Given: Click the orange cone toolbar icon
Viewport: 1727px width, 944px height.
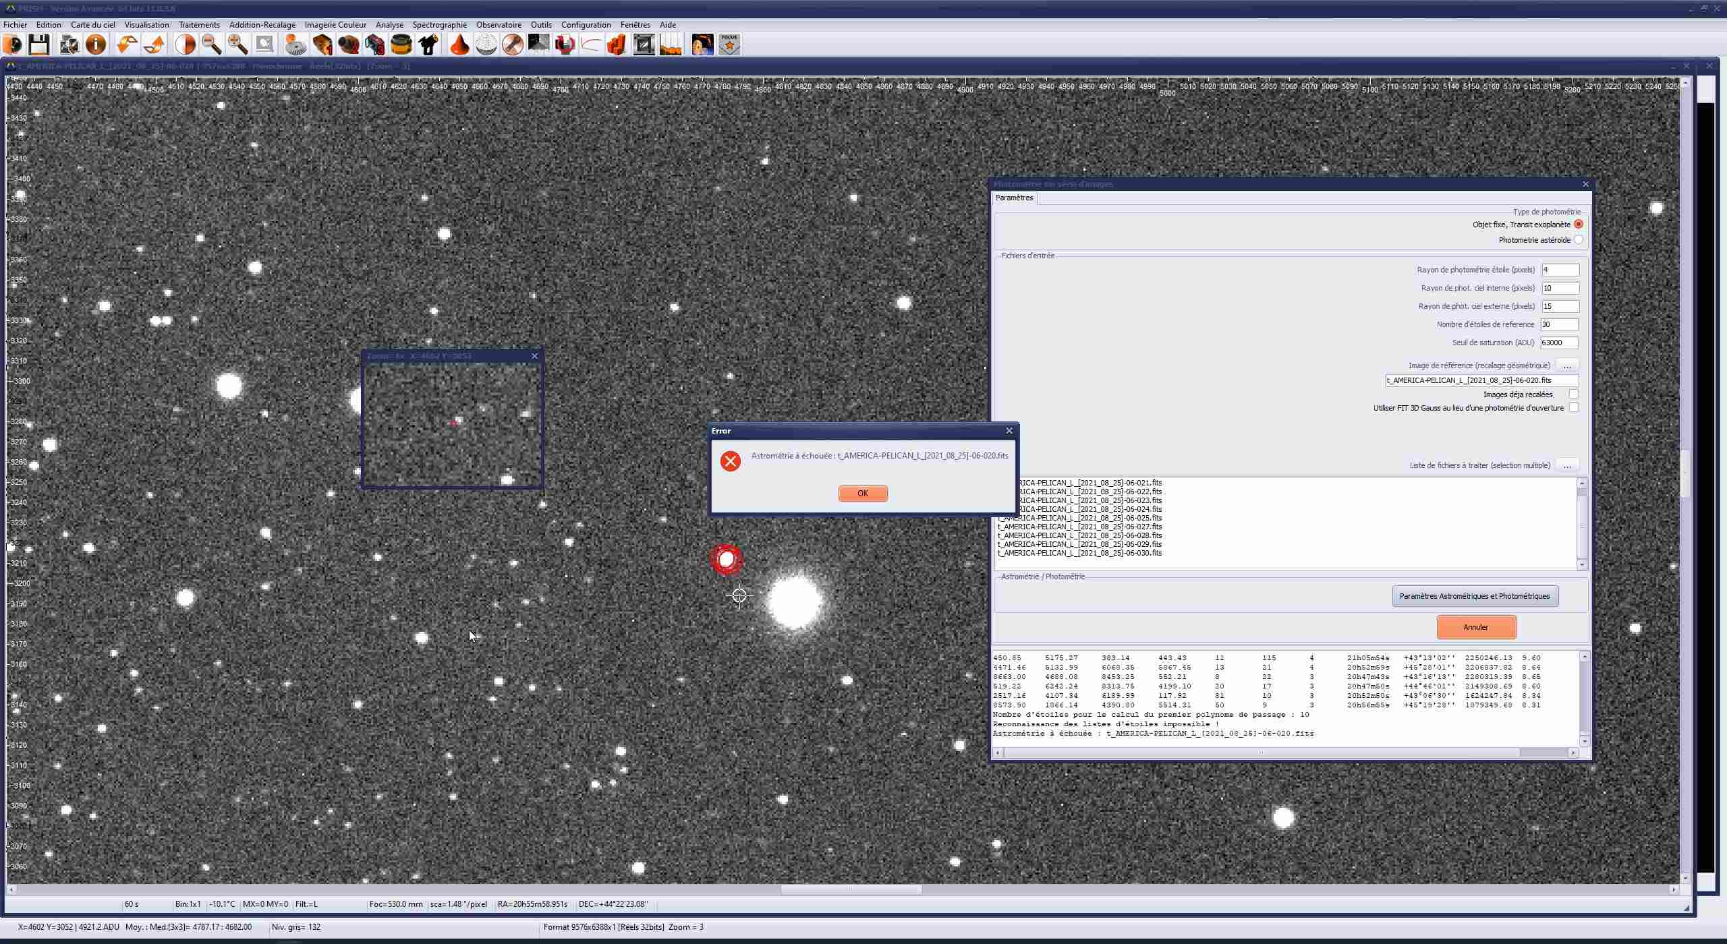Looking at the screenshot, I should tap(459, 45).
